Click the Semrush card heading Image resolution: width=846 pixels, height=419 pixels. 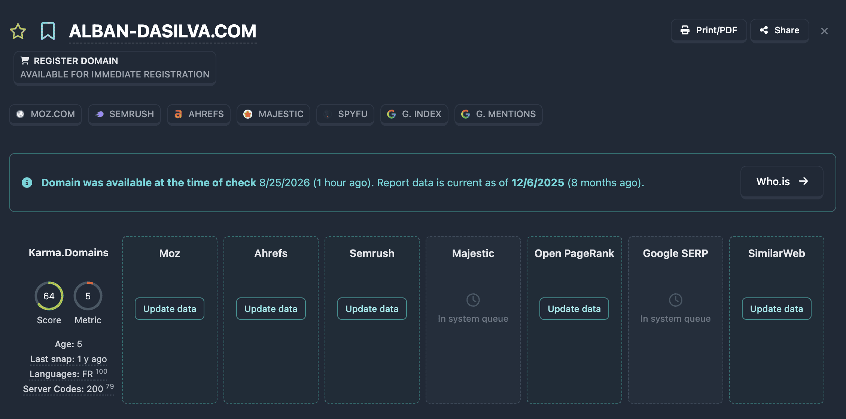click(x=372, y=254)
